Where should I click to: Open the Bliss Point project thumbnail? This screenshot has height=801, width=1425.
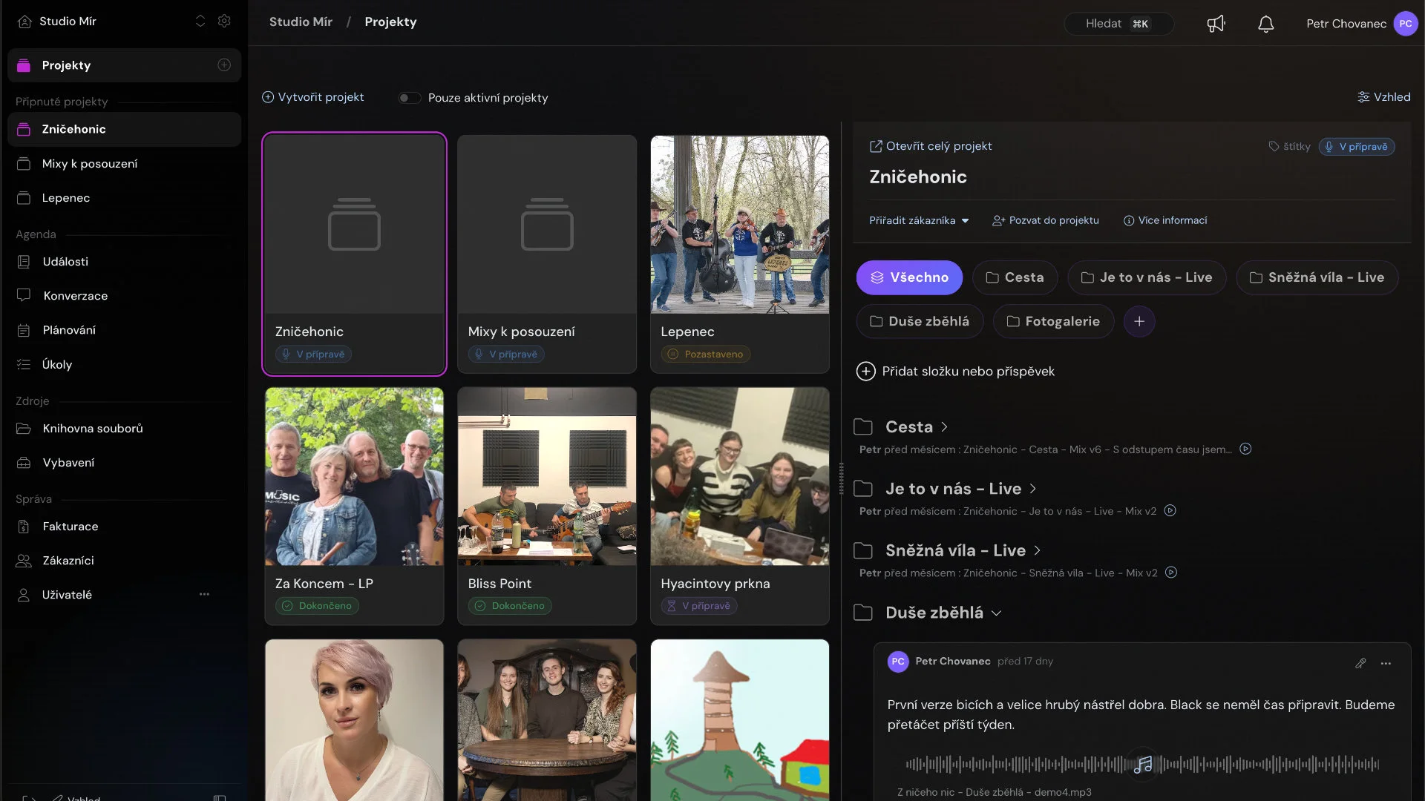(547, 476)
